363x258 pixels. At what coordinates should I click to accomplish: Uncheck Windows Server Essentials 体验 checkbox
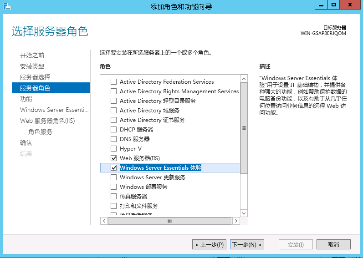pos(113,167)
